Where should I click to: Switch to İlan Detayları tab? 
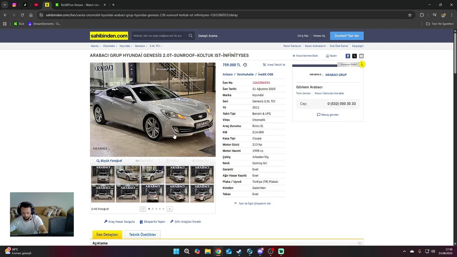[107, 235]
